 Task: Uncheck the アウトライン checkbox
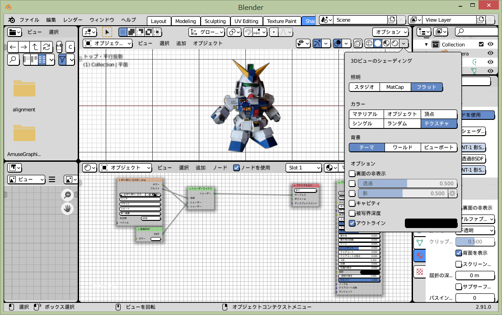(352, 223)
